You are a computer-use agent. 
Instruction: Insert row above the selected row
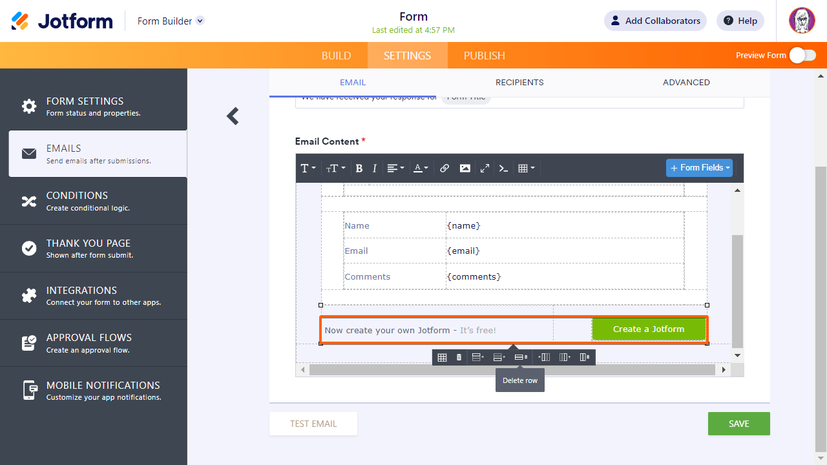[x=478, y=357]
